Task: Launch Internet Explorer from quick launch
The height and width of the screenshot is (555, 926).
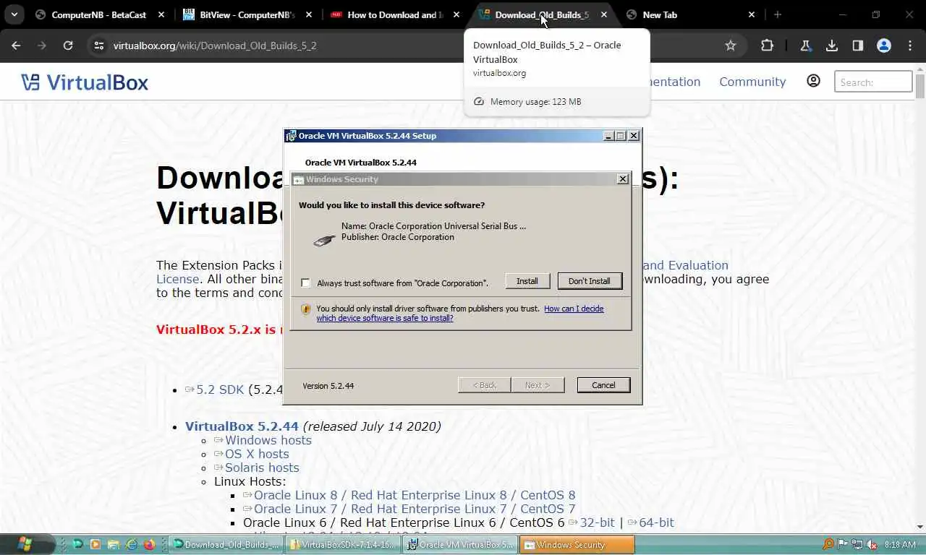Action: tap(132, 544)
